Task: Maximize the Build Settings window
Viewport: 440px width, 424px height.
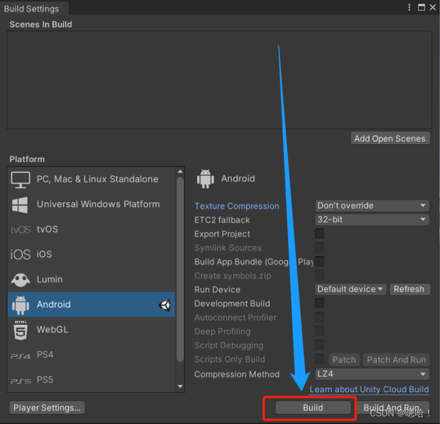Action: (x=422, y=7)
